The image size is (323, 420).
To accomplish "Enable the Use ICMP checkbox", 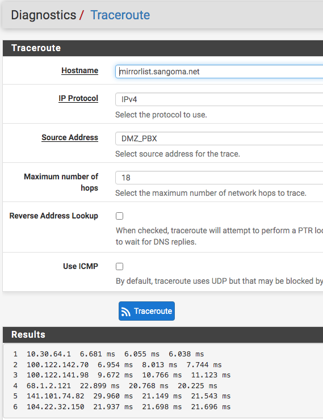I will (x=119, y=267).
